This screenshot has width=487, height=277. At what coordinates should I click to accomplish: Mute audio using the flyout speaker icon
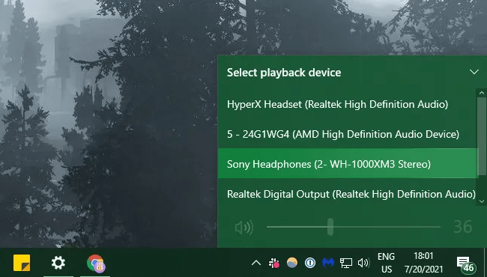click(244, 228)
